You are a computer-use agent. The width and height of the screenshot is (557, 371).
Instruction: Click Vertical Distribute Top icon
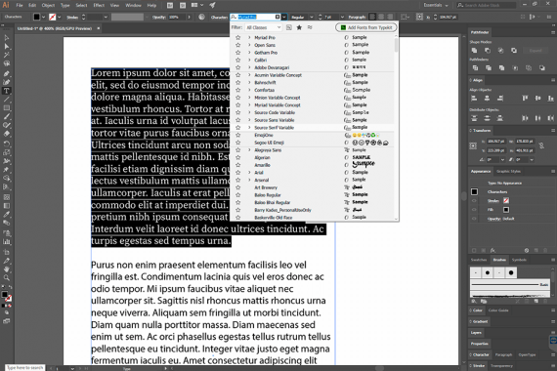pyautogui.click(x=474, y=118)
